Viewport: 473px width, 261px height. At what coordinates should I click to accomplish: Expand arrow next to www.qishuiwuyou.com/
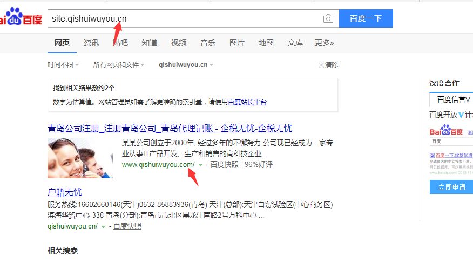click(x=200, y=165)
